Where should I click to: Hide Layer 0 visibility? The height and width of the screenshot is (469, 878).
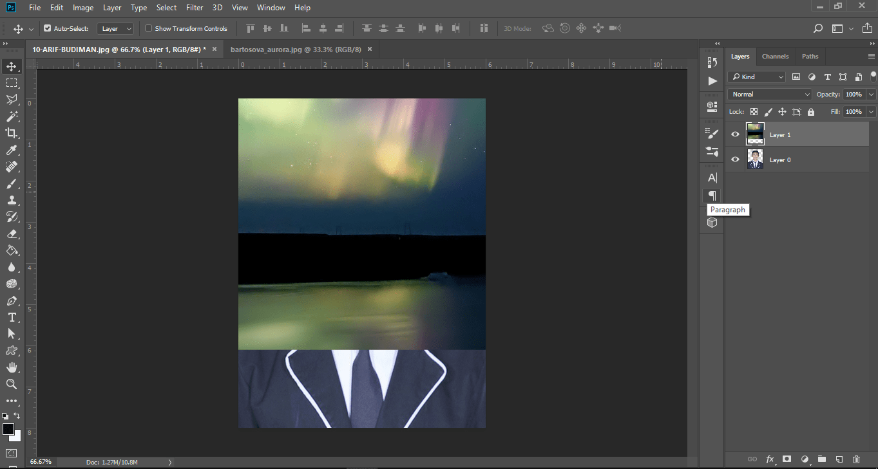pyautogui.click(x=734, y=159)
